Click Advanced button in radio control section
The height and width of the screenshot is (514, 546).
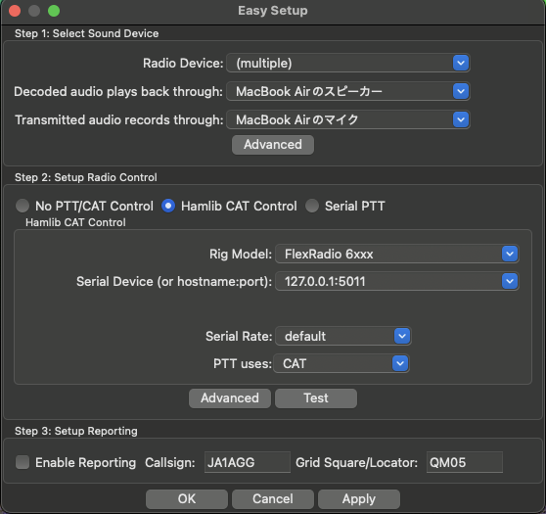pos(230,398)
